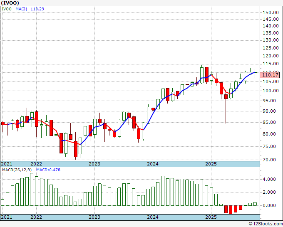Click 2023 on the MACD panel timeline
The width and height of the screenshot is (283, 227).
click(94, 217)
